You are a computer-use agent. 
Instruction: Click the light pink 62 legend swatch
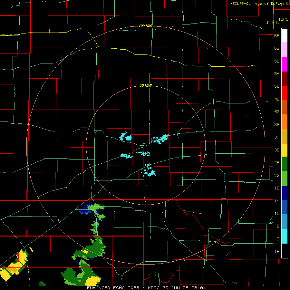point(285,49)
